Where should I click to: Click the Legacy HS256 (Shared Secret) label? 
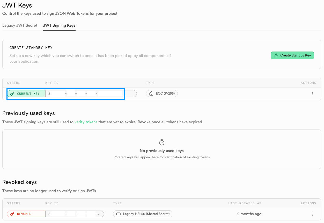[x=146, y=214]
